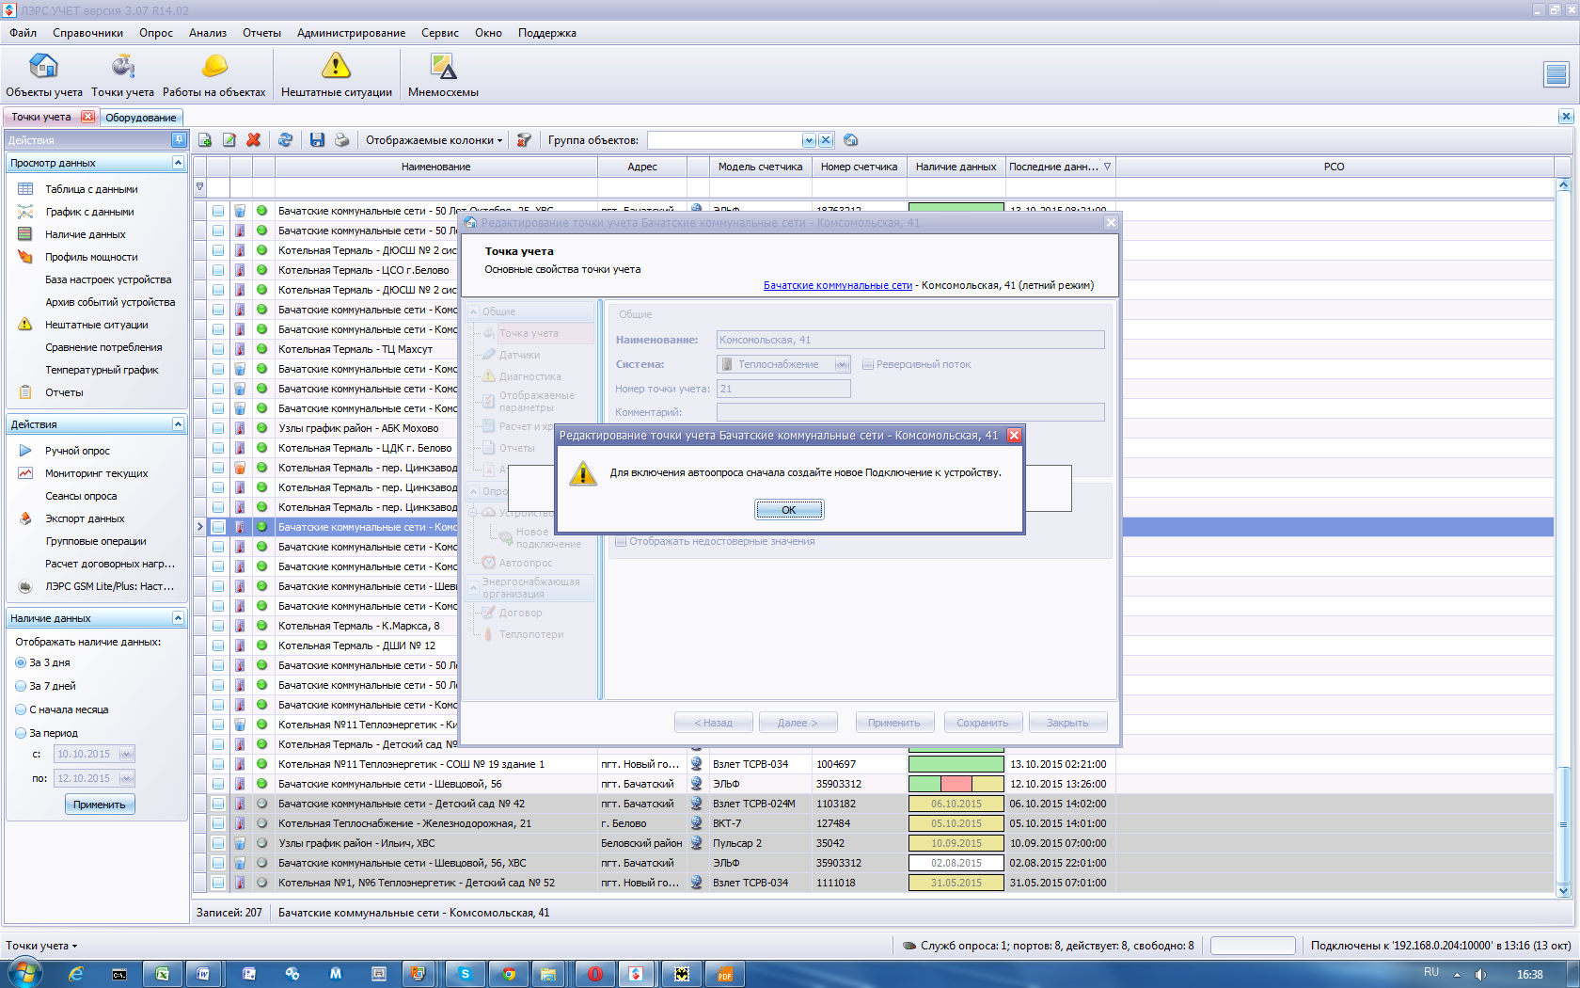Image resolution: width=1580 pixels, height=988 pixels.
Task: Check the row box for Котельная Термаль - К.Маркса, 8
Action: (218, 626)
